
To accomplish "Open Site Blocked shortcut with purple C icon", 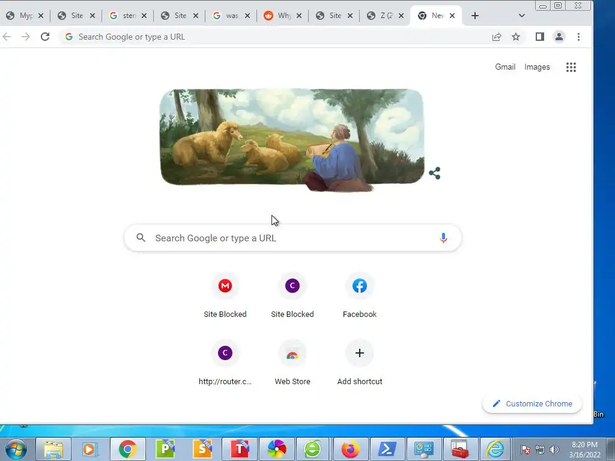I will [292, 296].
